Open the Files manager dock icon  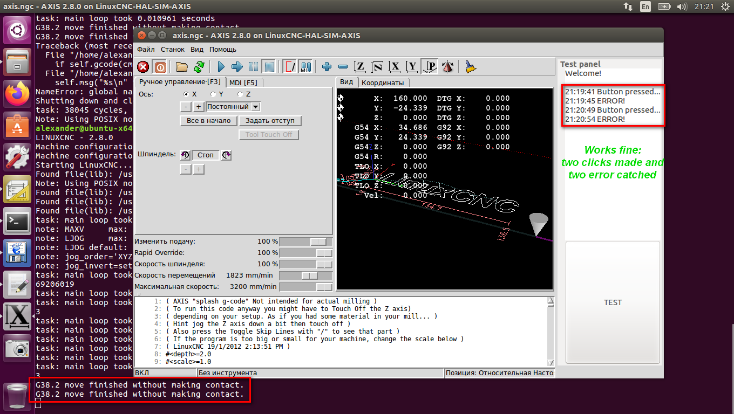coord(17,63)
